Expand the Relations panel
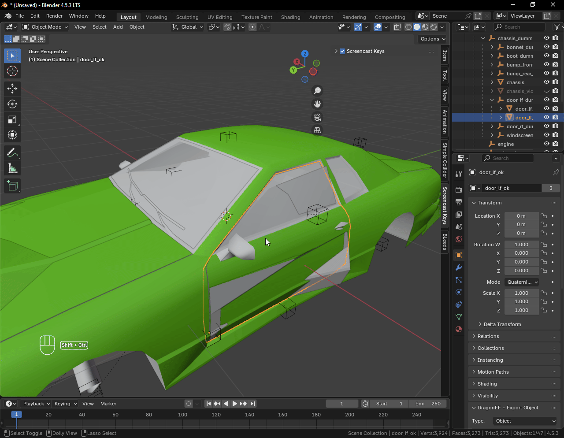 point(488,336)
